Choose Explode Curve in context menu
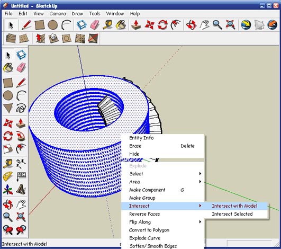 click(162, 238)
